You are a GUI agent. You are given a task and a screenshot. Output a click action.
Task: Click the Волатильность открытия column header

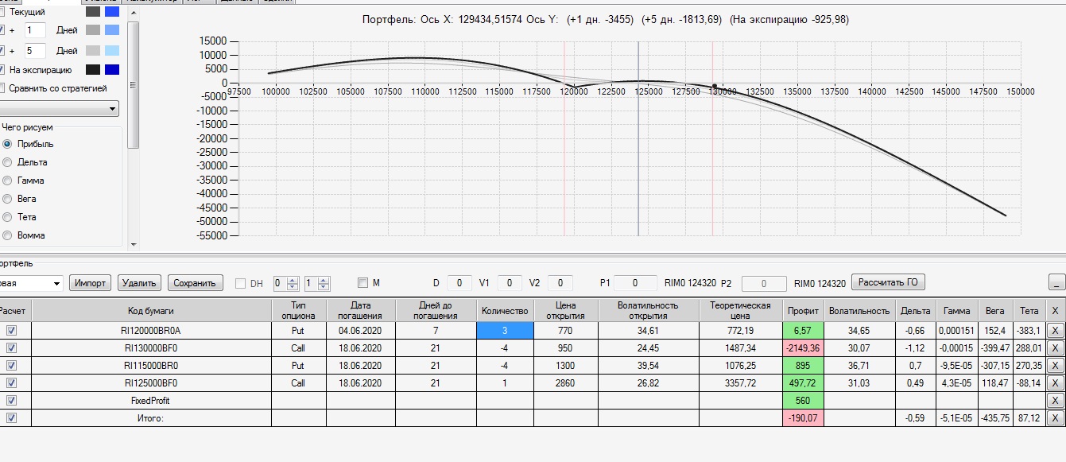pyautogui.click(x=649, y=310)
